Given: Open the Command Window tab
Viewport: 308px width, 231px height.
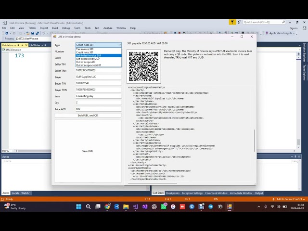Looking at the screenshot, I should 216,193.
